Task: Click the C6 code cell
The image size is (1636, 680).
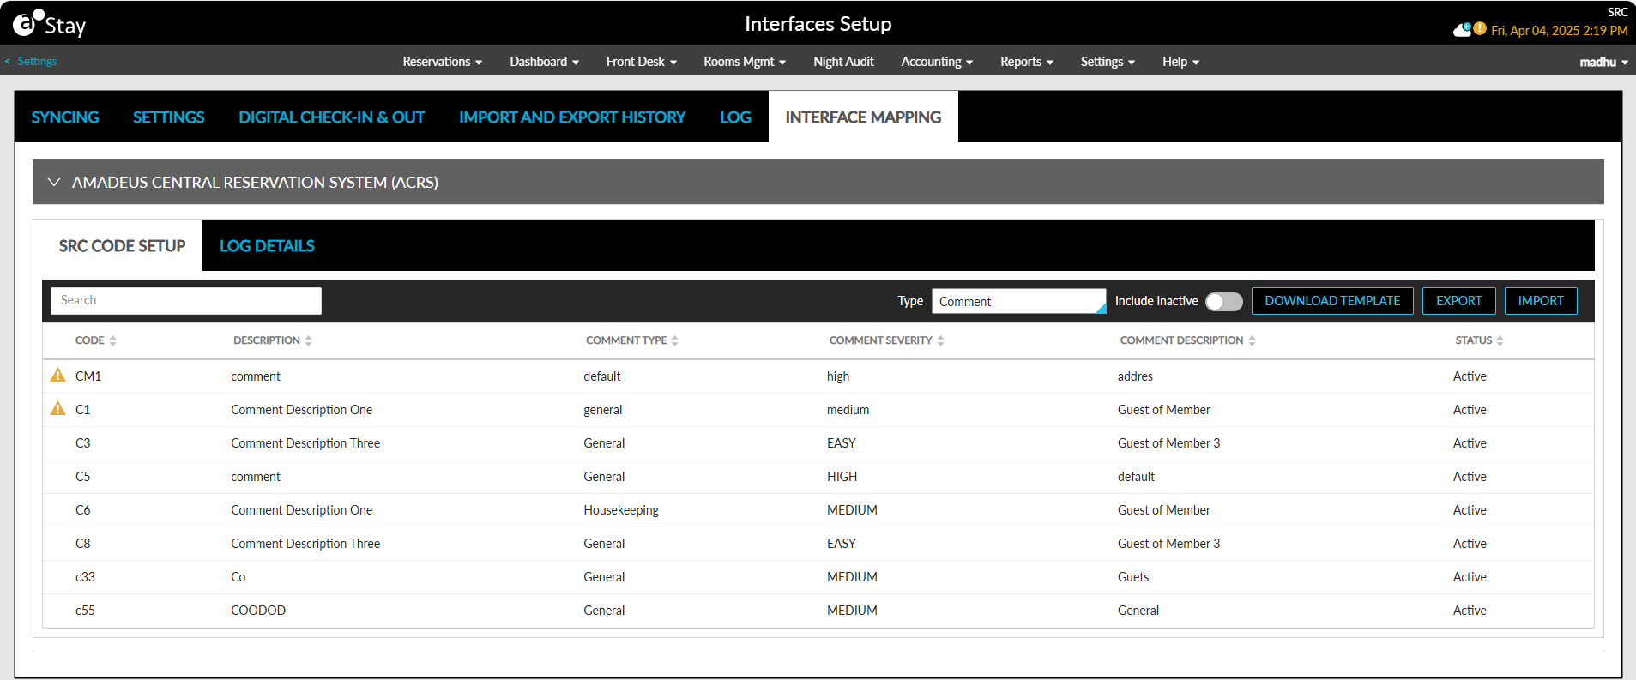Action: 82,510
